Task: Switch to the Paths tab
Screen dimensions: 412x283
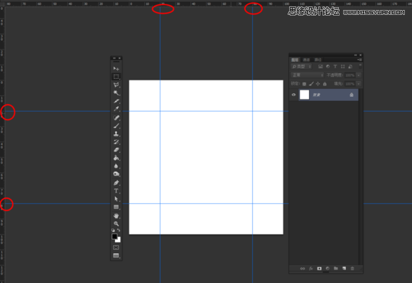Action: click(318, 60)
